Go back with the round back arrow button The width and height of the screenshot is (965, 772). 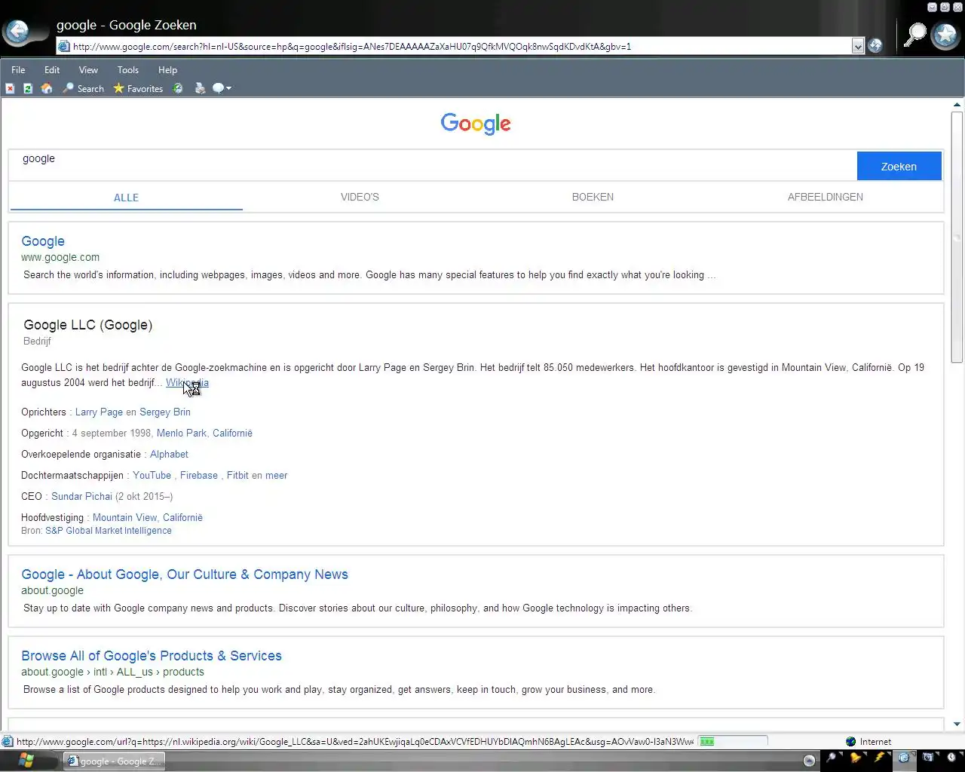click(17, 32)
